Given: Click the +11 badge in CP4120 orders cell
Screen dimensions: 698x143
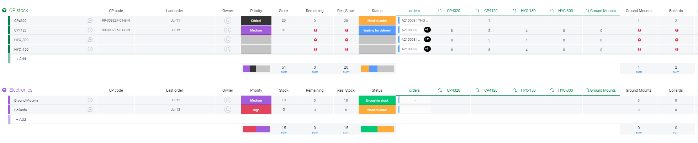Looking at the screenshot, I should [427, 30].
